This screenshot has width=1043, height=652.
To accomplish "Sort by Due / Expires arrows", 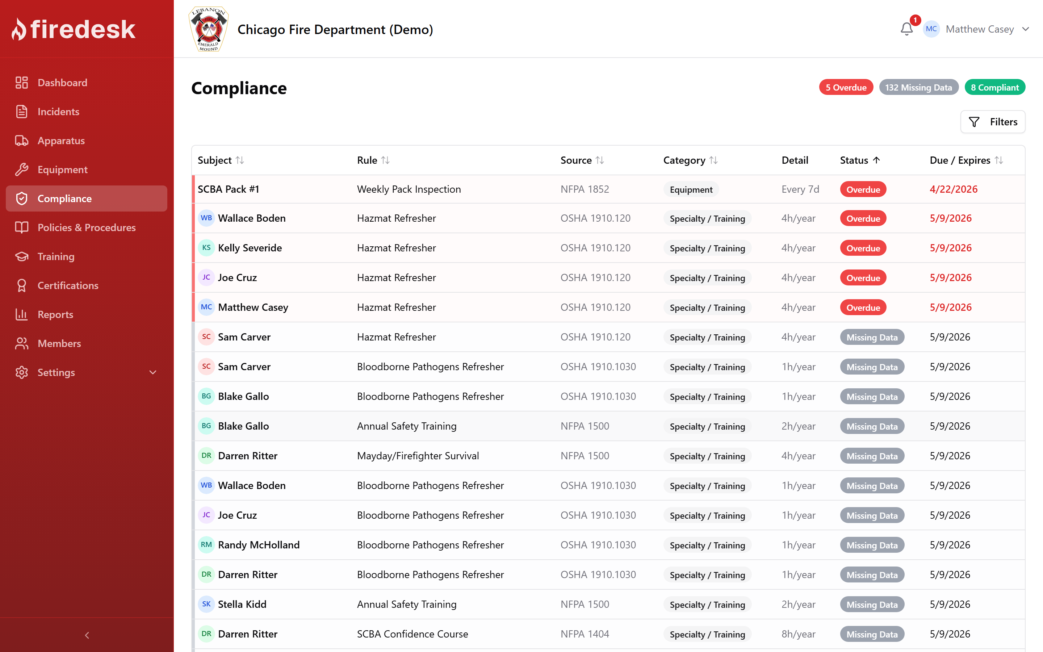I will tap(999, 160).
